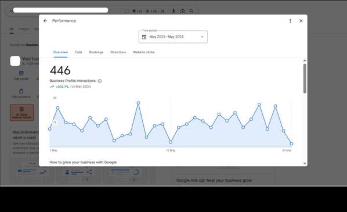Clear the search bar with the X icon
The height and width of the screenshot is (212, 347).
click(x=162, y=11)
